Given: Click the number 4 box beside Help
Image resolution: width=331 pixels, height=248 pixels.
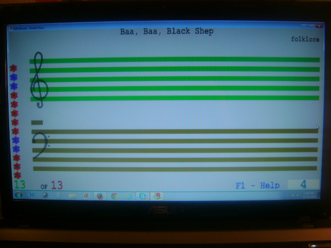Looking at the screenshot, I should (x=303, y=184).
